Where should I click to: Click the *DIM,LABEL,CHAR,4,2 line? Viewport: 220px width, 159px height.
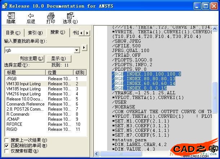point(139,145)
